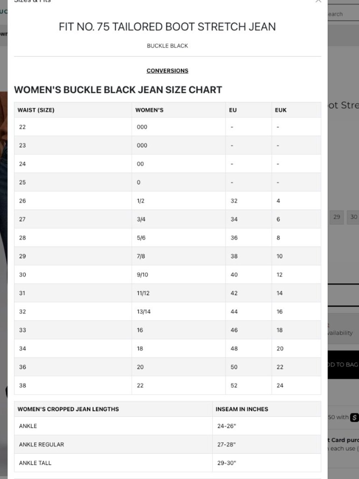Click the search field behind the popup
This screenshot has width=359, height=479.
[343, 14]
